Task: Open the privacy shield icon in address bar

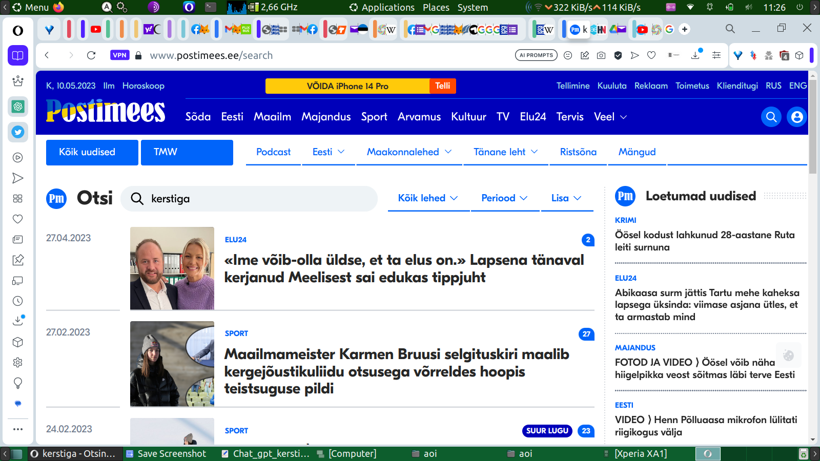Action: pos(618,55)
